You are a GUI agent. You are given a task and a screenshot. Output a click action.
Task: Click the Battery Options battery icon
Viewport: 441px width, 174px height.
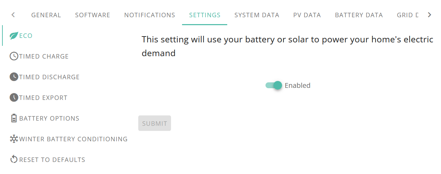pos(14,118)
